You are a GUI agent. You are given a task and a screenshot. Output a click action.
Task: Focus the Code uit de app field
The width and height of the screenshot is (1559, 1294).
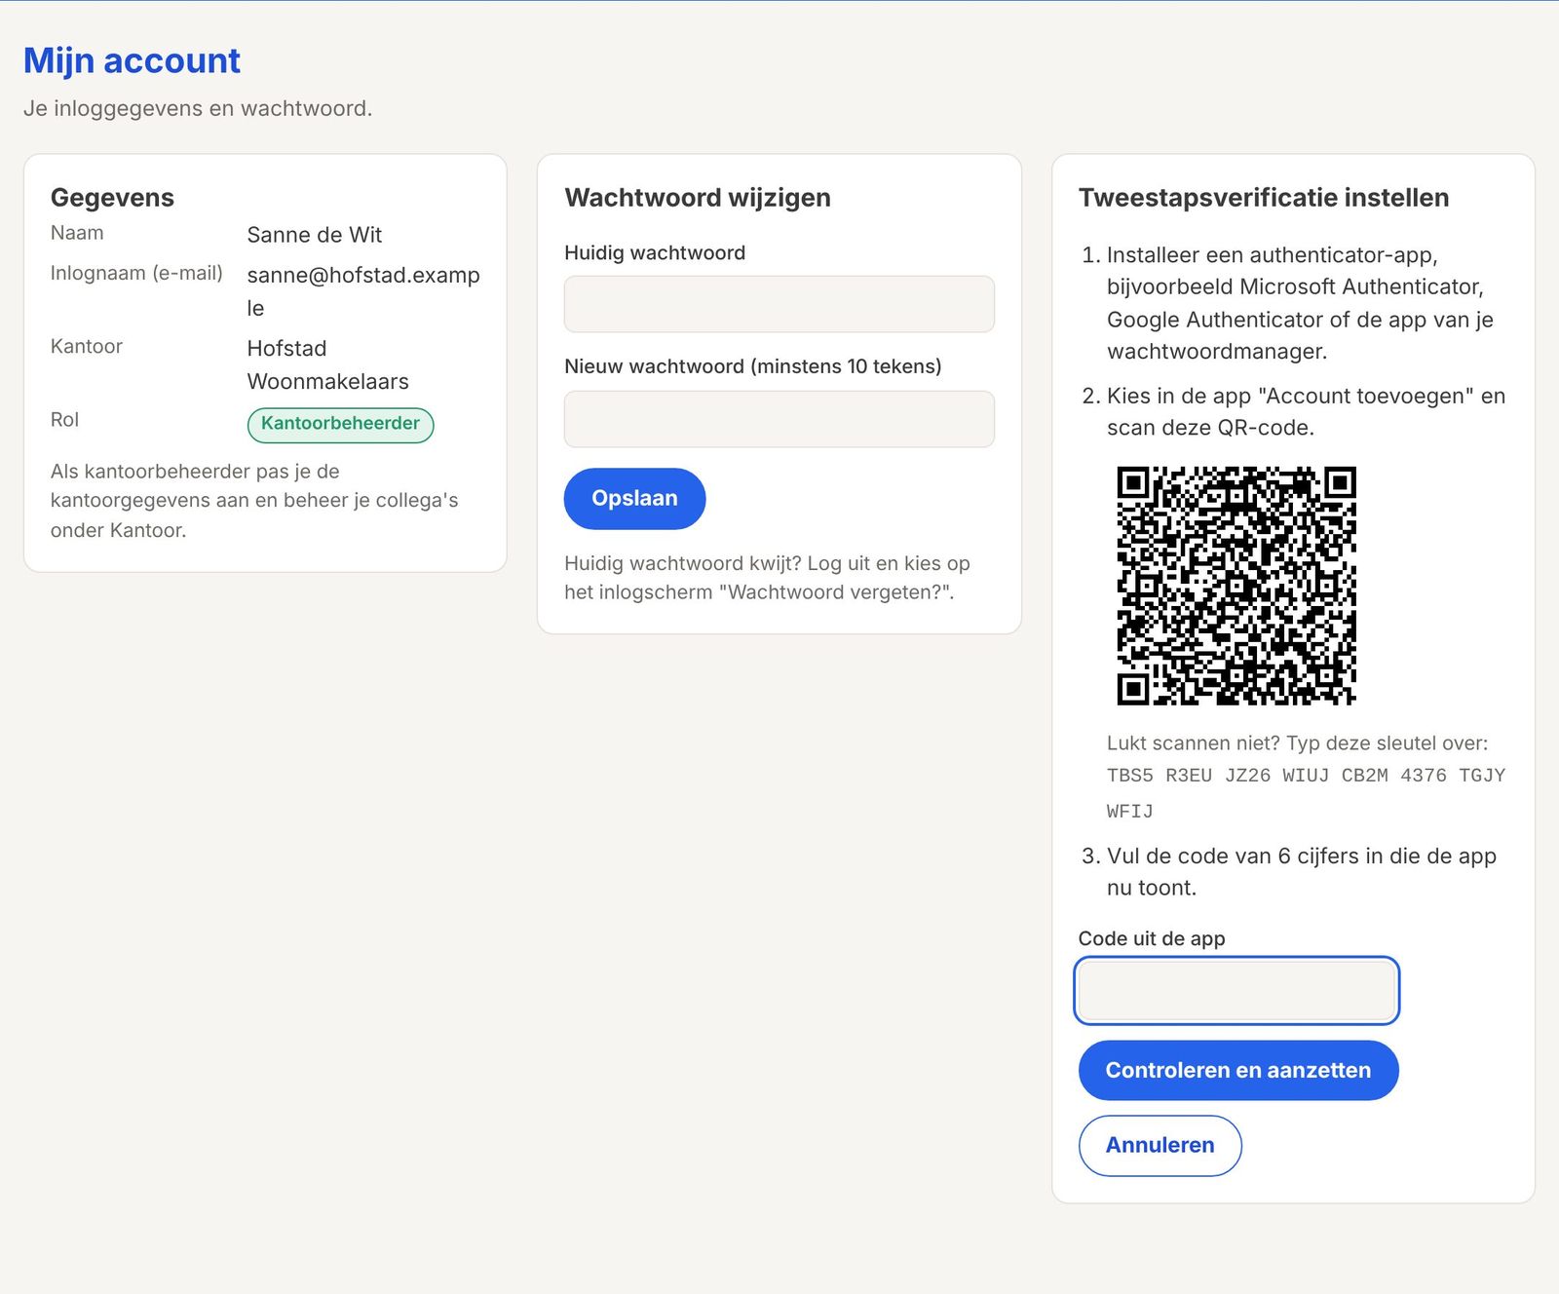tap(1236, 991)
